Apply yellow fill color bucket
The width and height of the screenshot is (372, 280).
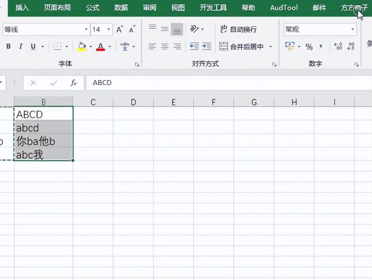(82, 47)
